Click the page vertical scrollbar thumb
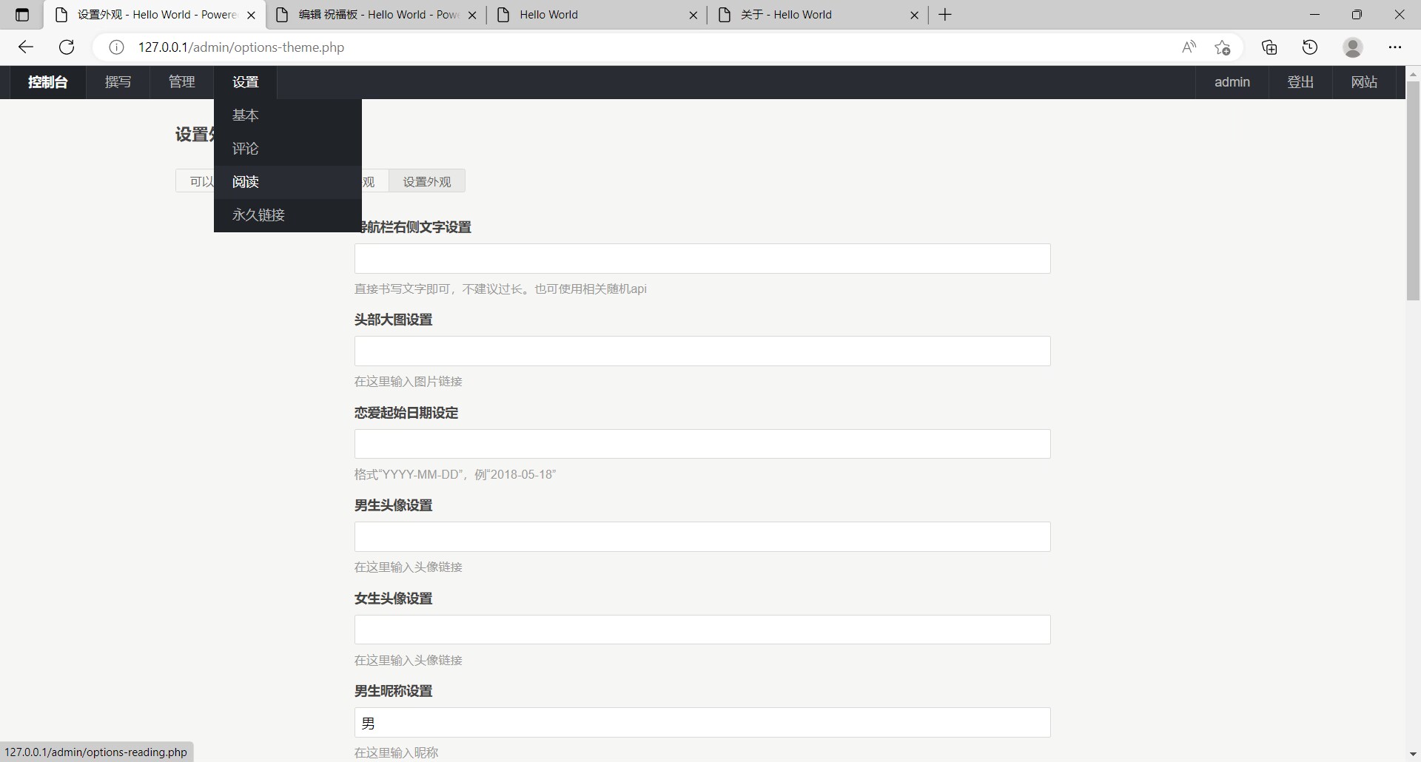Screen dimensions: 1421x762 1413,191
